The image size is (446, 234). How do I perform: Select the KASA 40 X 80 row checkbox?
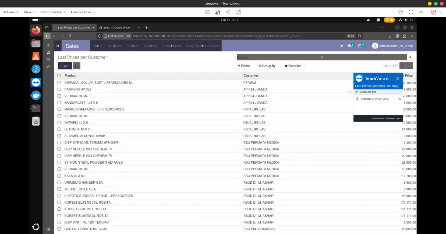(59, 176)
